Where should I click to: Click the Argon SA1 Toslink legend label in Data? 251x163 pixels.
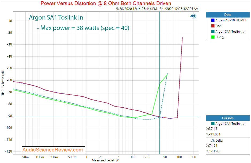(x=230, y=32)
